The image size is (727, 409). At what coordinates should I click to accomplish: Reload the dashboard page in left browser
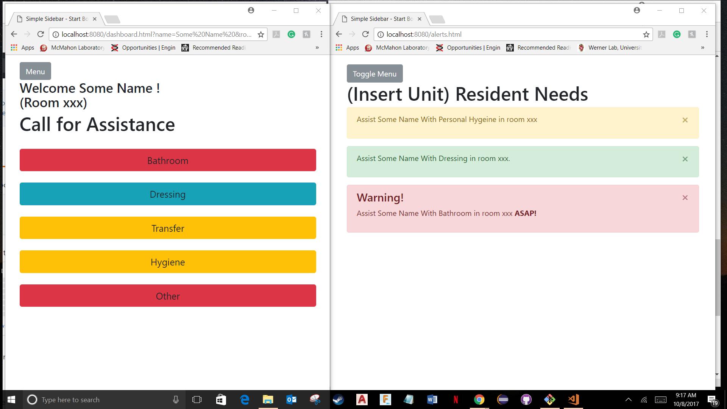tap(41, 34)
